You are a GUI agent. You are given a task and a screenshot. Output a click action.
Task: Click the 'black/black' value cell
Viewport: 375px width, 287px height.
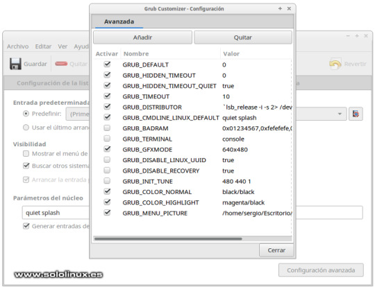(238, 192)
